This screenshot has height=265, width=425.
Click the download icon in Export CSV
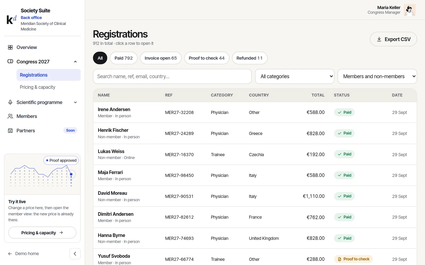(x=379, y=39)
